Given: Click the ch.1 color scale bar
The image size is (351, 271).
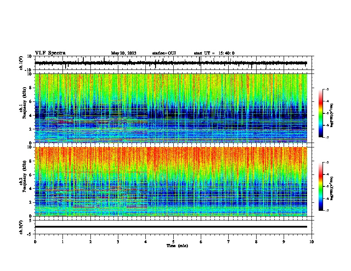Looking at the screenshot, I should pyautogui.click(x=320, y=113).
